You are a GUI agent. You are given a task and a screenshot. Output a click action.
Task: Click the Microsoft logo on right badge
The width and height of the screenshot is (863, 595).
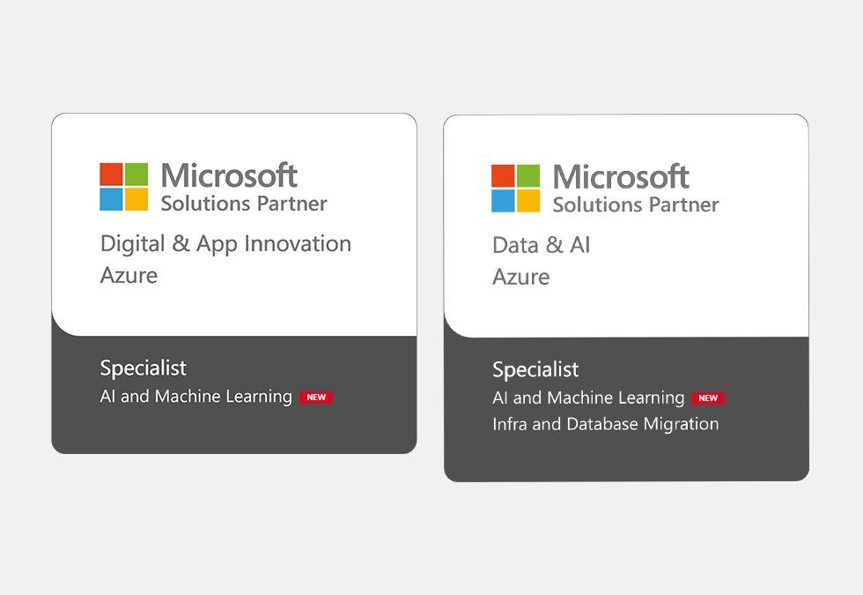pyautogui.click(x=516, y=189)
